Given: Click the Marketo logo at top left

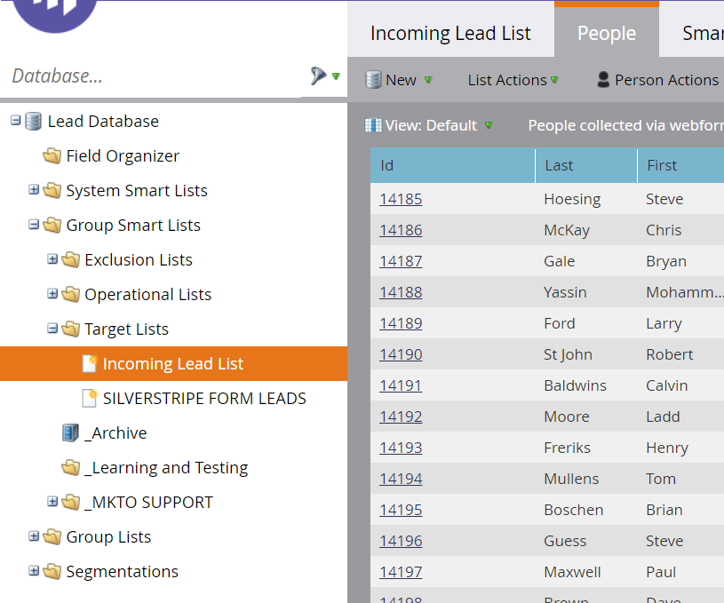Looking at the screenshot, I should [54, 14].
